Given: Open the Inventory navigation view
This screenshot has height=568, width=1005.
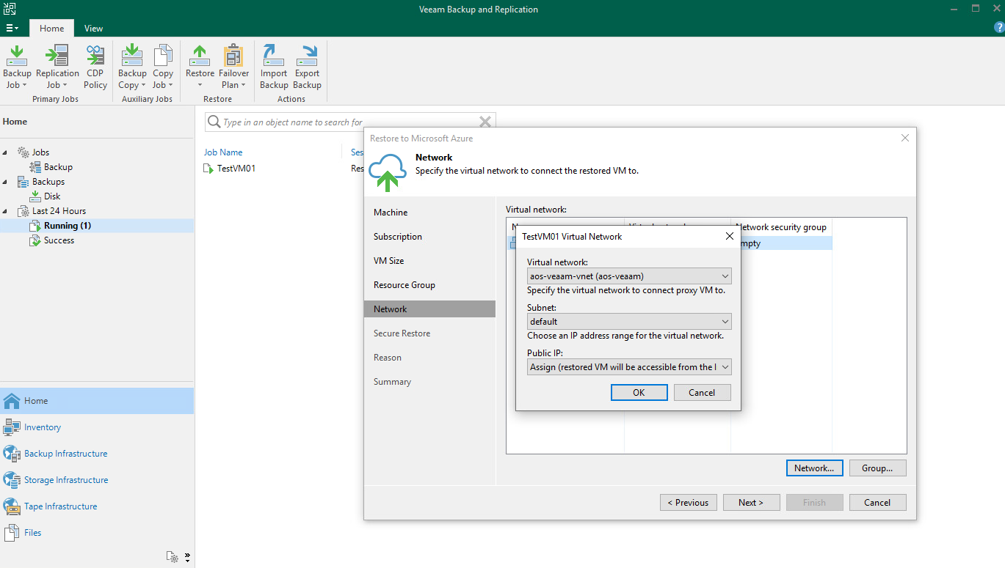Looking at the screenshot, I should tap(97, 427).
